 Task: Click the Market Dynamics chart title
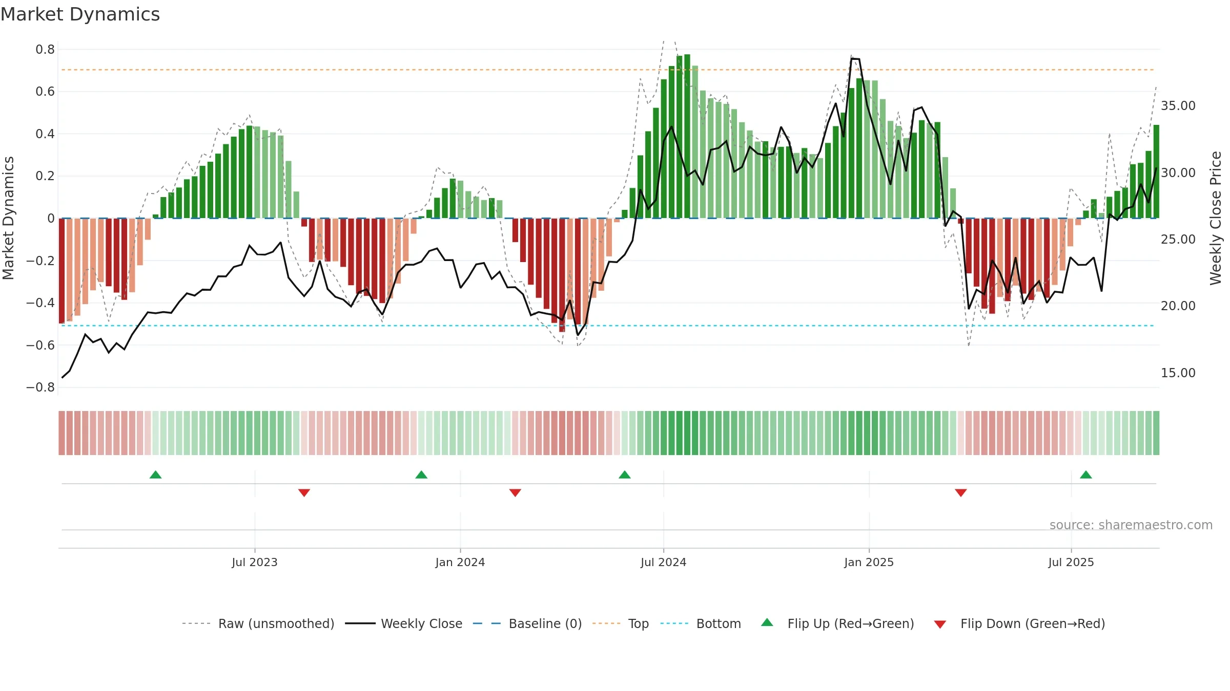click(x=80, y=14)
